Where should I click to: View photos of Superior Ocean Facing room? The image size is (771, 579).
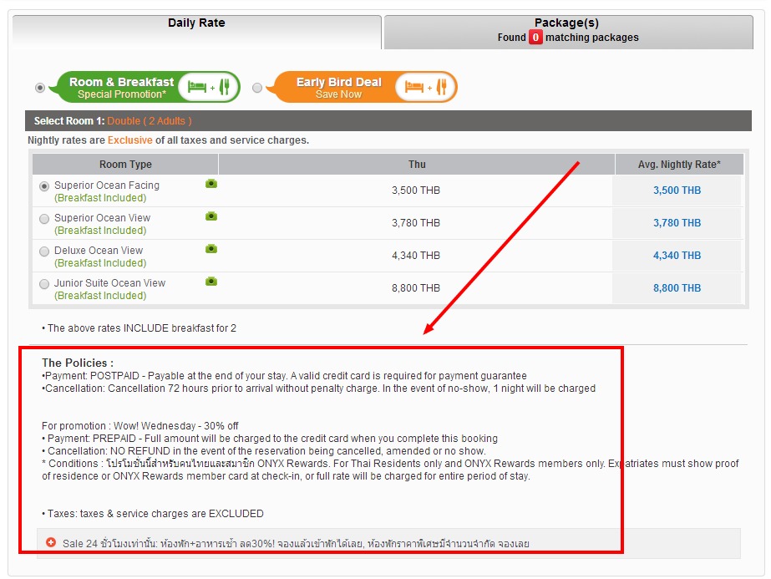click(211, 184)
